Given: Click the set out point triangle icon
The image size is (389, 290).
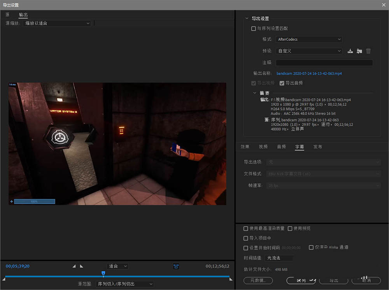Looking at the screenshot, I should [x=82, y=266].
